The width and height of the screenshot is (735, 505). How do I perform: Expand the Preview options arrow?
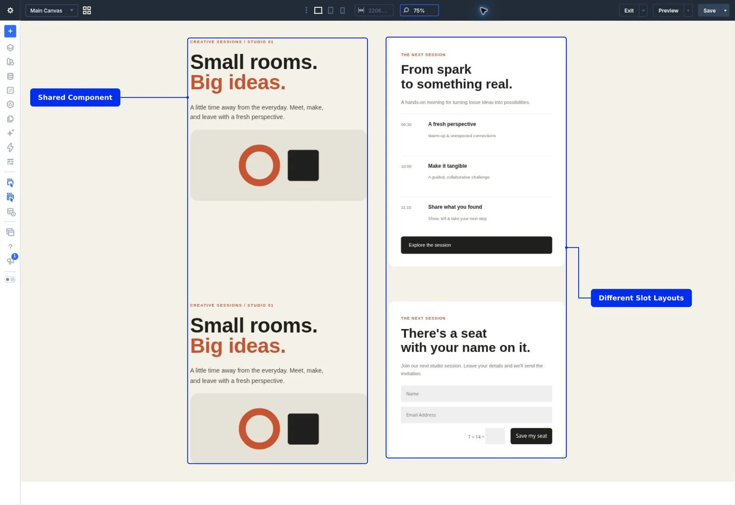coord(688,11)
